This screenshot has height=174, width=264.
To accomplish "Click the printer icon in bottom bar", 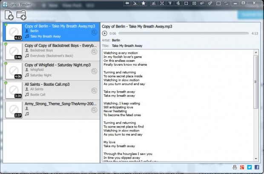I will tap(234, 167).
